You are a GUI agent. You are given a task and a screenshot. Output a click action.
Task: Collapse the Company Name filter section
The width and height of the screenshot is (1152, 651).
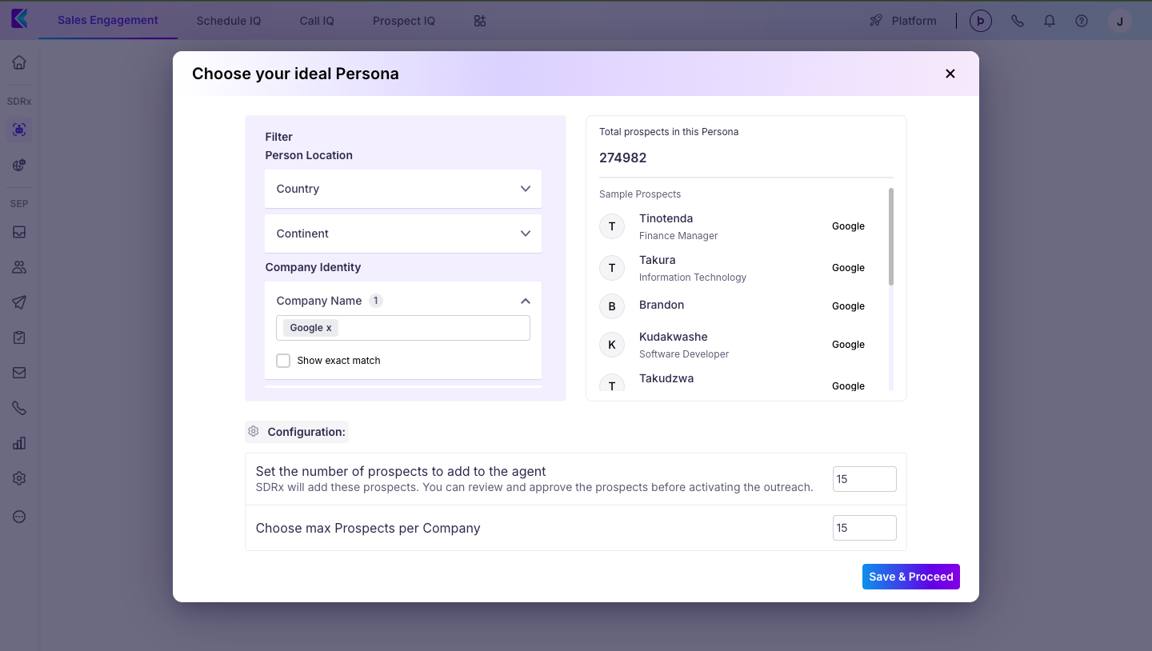pyautogui.click(x=525, y=302)
